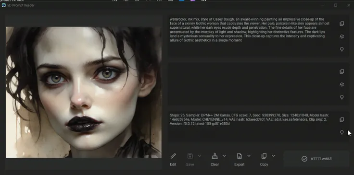The image size is (354, 175).
Task: Click the Export button
Action: tap(240, 159)
